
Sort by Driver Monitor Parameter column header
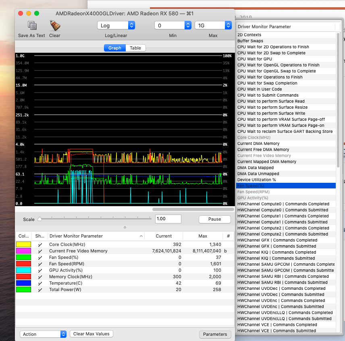click(x=96, y=236)
